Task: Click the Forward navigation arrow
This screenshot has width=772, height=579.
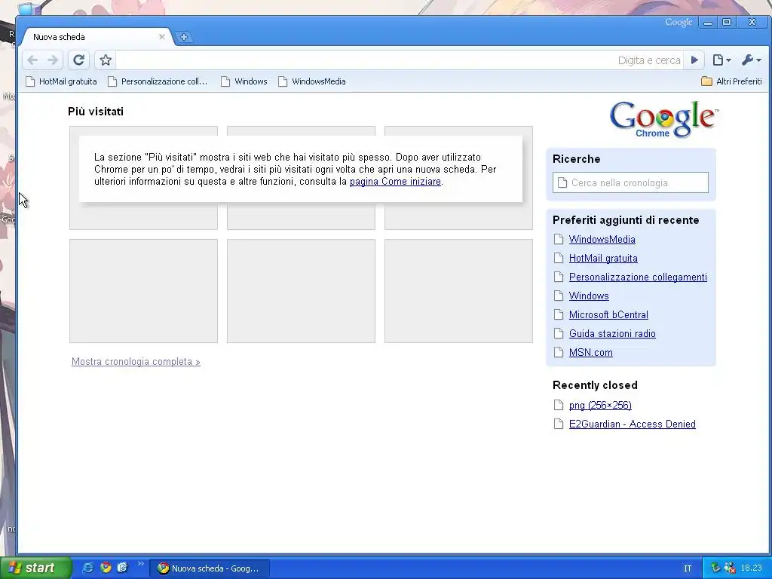Action: [x=53, y=60]
